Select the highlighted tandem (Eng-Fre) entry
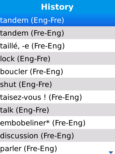Image resolution: width=115 pixels, height=154 pixels. pos(57,20)
